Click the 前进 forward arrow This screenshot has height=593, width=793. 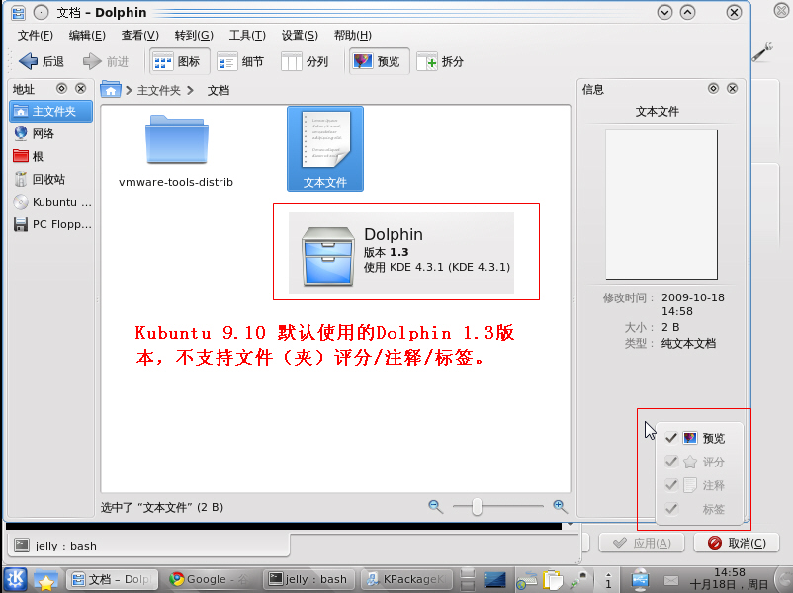(106, 61)
